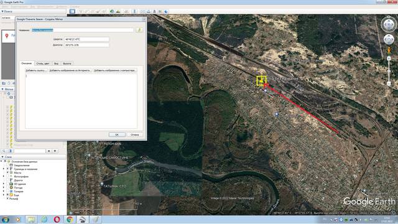Switch to the Altitude tab
The width and height of the screenshot is (398, 224).
(x=67, y=63)
